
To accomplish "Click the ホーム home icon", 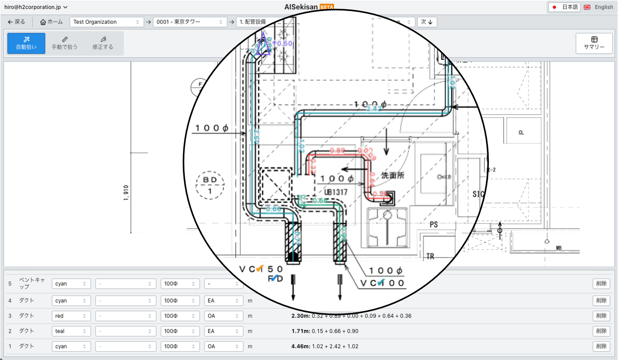I will [43, 22].
